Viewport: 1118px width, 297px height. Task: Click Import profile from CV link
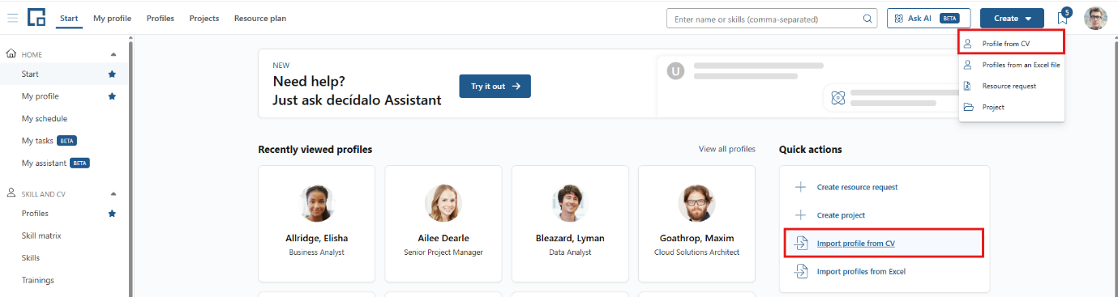855,244
